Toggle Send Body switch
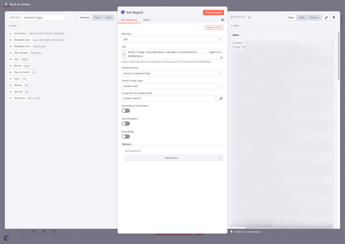The width and height of the screenshot is (345, 244). pyautogui.click(x=126, y=137)
